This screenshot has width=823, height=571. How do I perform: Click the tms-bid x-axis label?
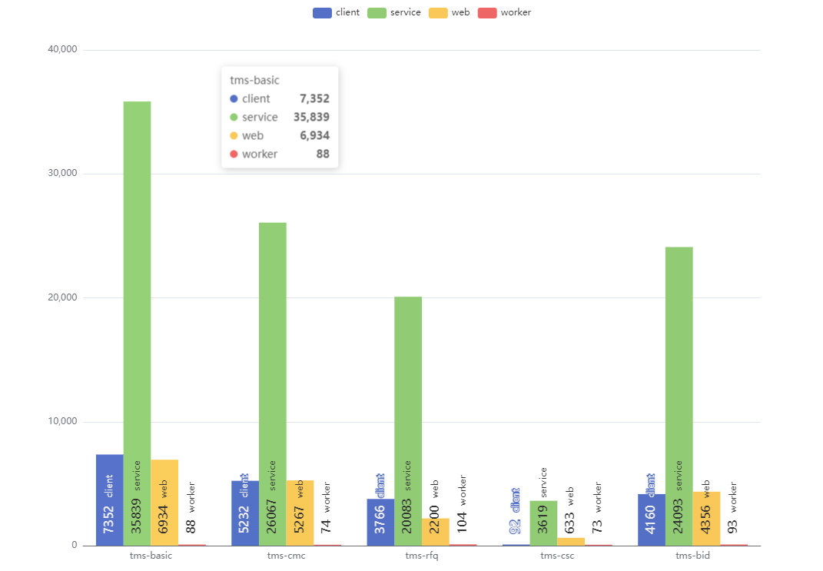(x=692, y=556)
